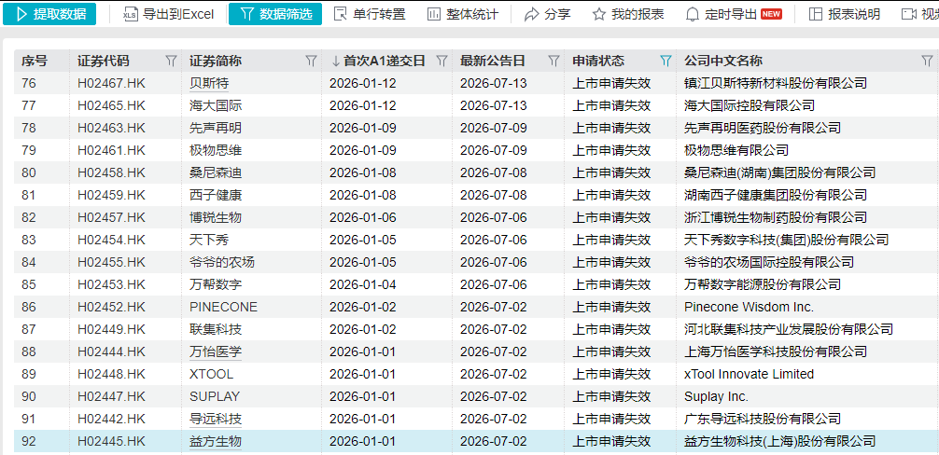
Task: Click PINECONE short name cell
Action: (223, 307)
